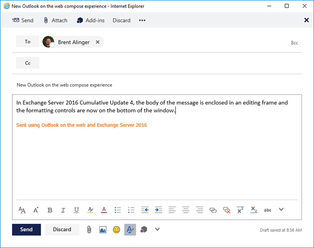The height and width of the screenshot is (248, 314).
Task: Toggle Italic formatting
Action: point(63,210)
